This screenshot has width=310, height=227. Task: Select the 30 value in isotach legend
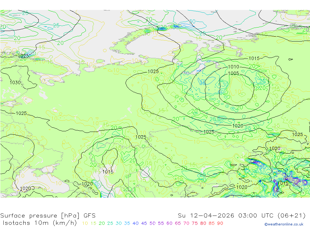point(119,223)
